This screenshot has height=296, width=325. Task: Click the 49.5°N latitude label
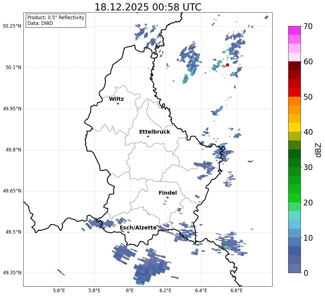13,232
